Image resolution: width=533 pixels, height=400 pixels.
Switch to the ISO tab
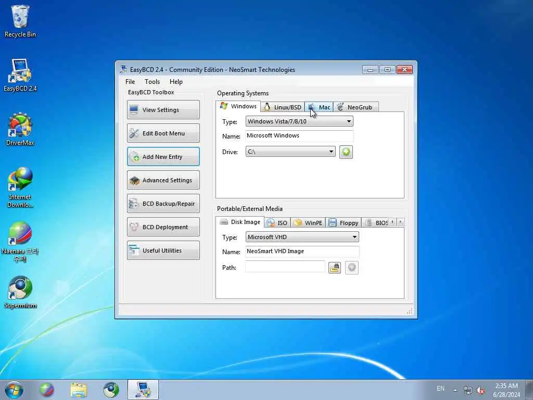click(277, 223)
